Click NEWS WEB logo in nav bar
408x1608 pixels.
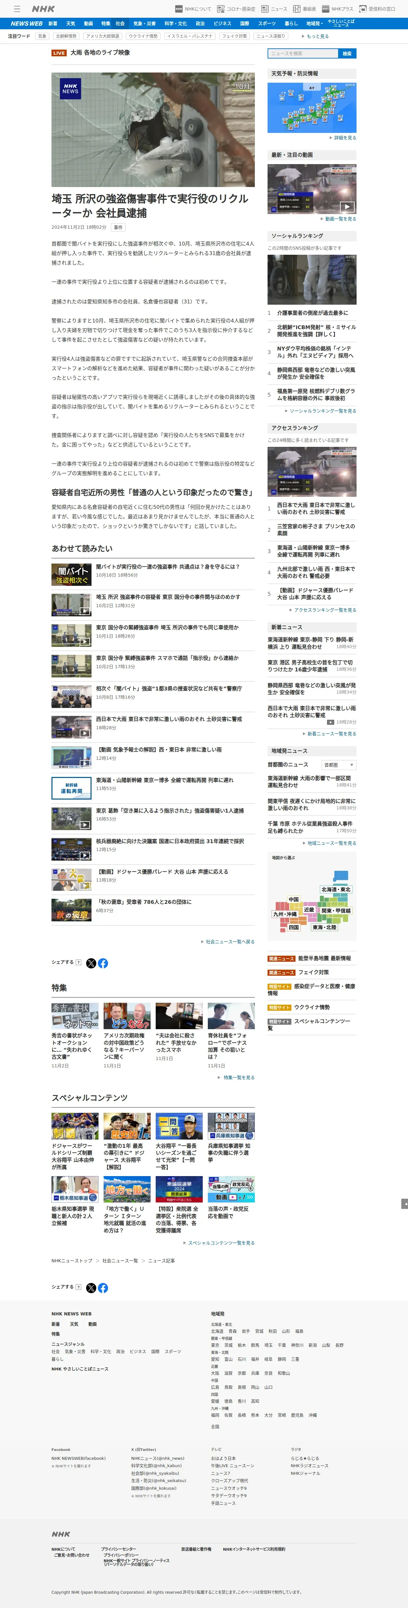[x=26, y=23]
